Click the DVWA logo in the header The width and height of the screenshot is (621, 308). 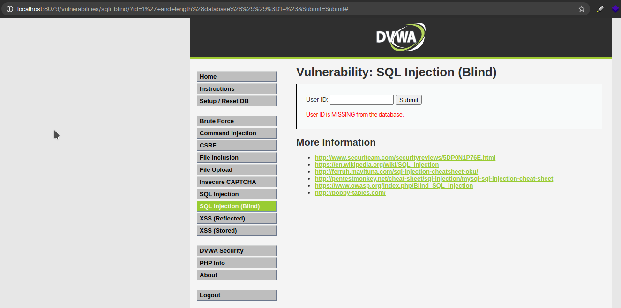tap(401, 37)
